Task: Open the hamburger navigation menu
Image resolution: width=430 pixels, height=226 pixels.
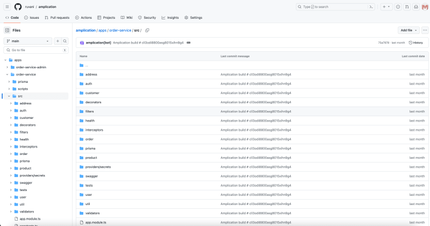Action: [x=8, y=7]
